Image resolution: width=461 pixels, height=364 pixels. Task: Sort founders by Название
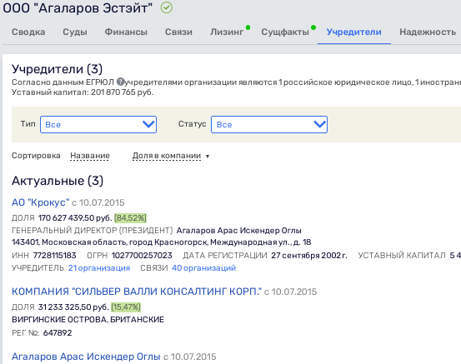[x=90, y=156]
